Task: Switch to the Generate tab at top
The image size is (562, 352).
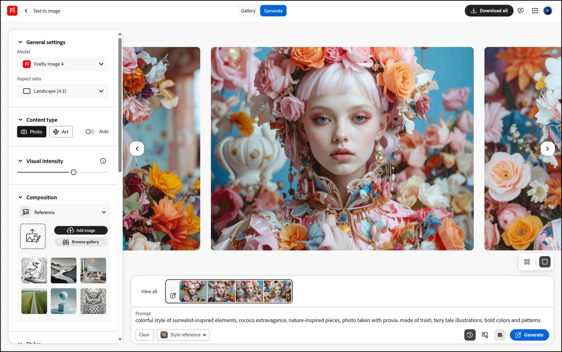Action: 274,11
